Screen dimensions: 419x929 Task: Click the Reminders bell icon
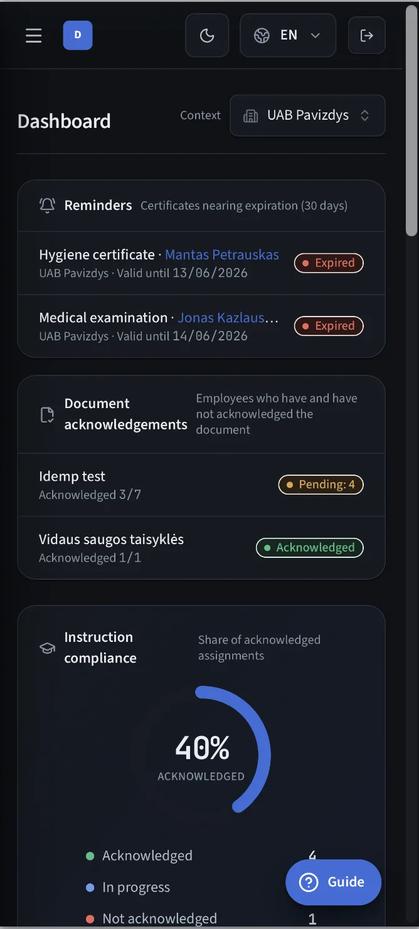(x=47, y=206)
